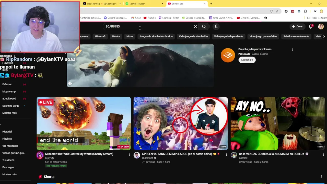Filter by Videojuego de simulación
This screenshot has width=327, height=184.
coord(193,36)
